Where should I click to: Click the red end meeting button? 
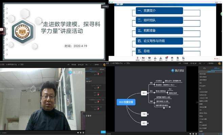coord(216,59)
